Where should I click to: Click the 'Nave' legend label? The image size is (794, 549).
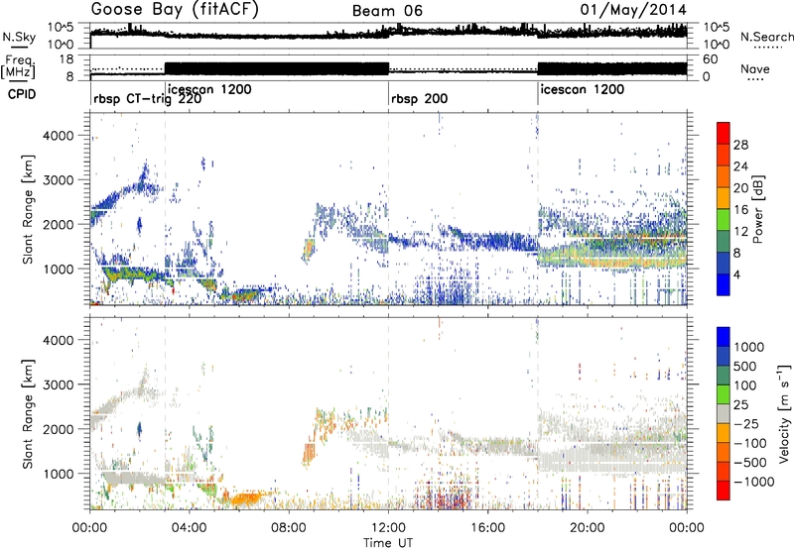pos(755,69)
